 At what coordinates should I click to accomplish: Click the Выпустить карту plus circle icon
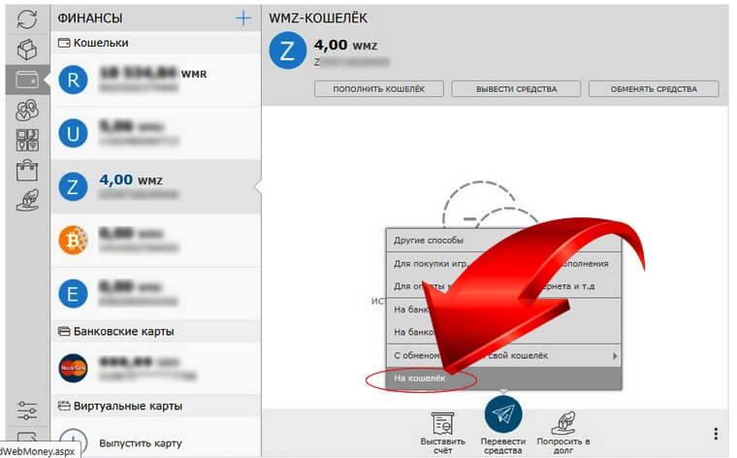click(x=73, y=442)
